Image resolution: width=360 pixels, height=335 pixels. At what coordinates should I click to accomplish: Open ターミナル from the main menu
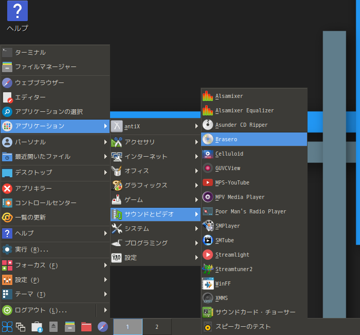tap(55, 53)
